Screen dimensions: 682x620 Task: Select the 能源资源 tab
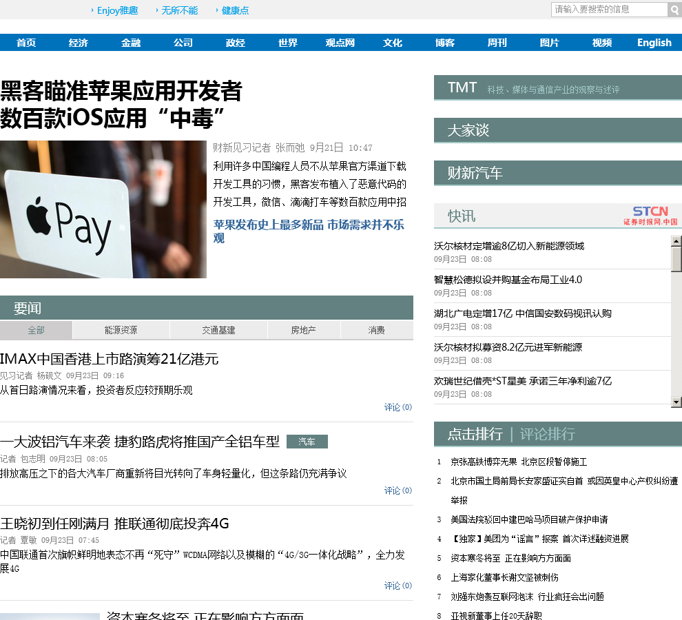pos(121,330)
